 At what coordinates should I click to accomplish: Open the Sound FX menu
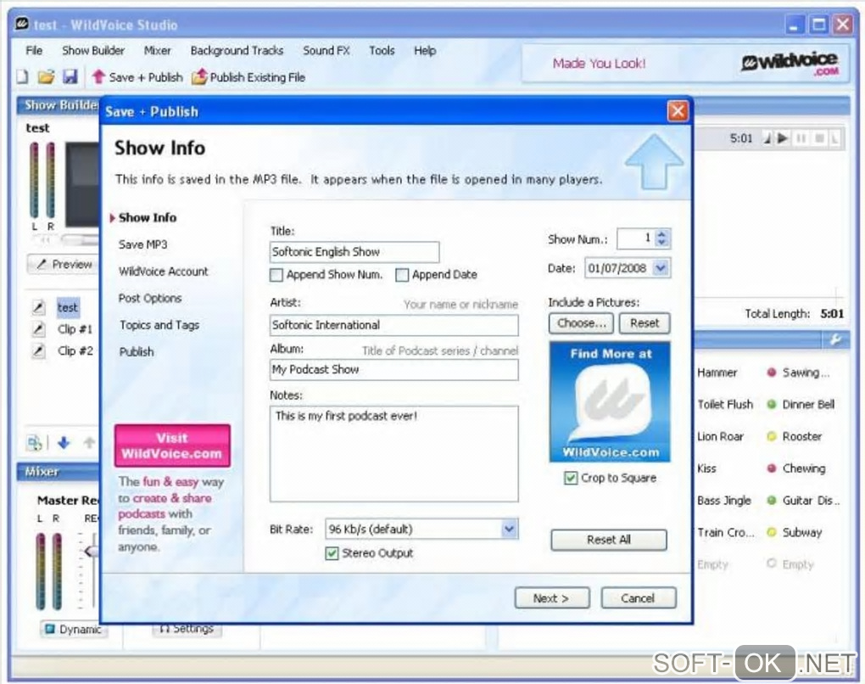point(326,50)
